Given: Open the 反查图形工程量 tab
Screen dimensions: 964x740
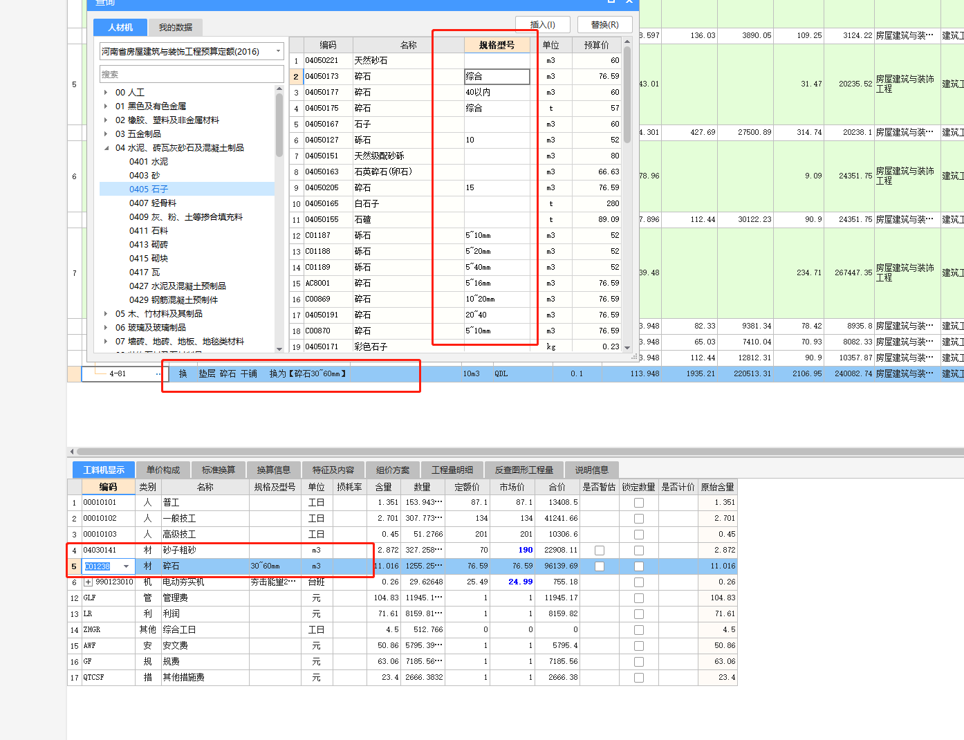Looking at the screenshot, I should tap(524, 470).
